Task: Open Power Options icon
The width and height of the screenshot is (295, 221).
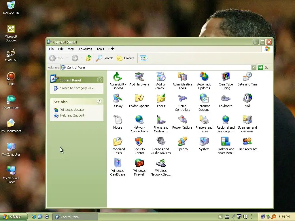Action: [182, 122]
